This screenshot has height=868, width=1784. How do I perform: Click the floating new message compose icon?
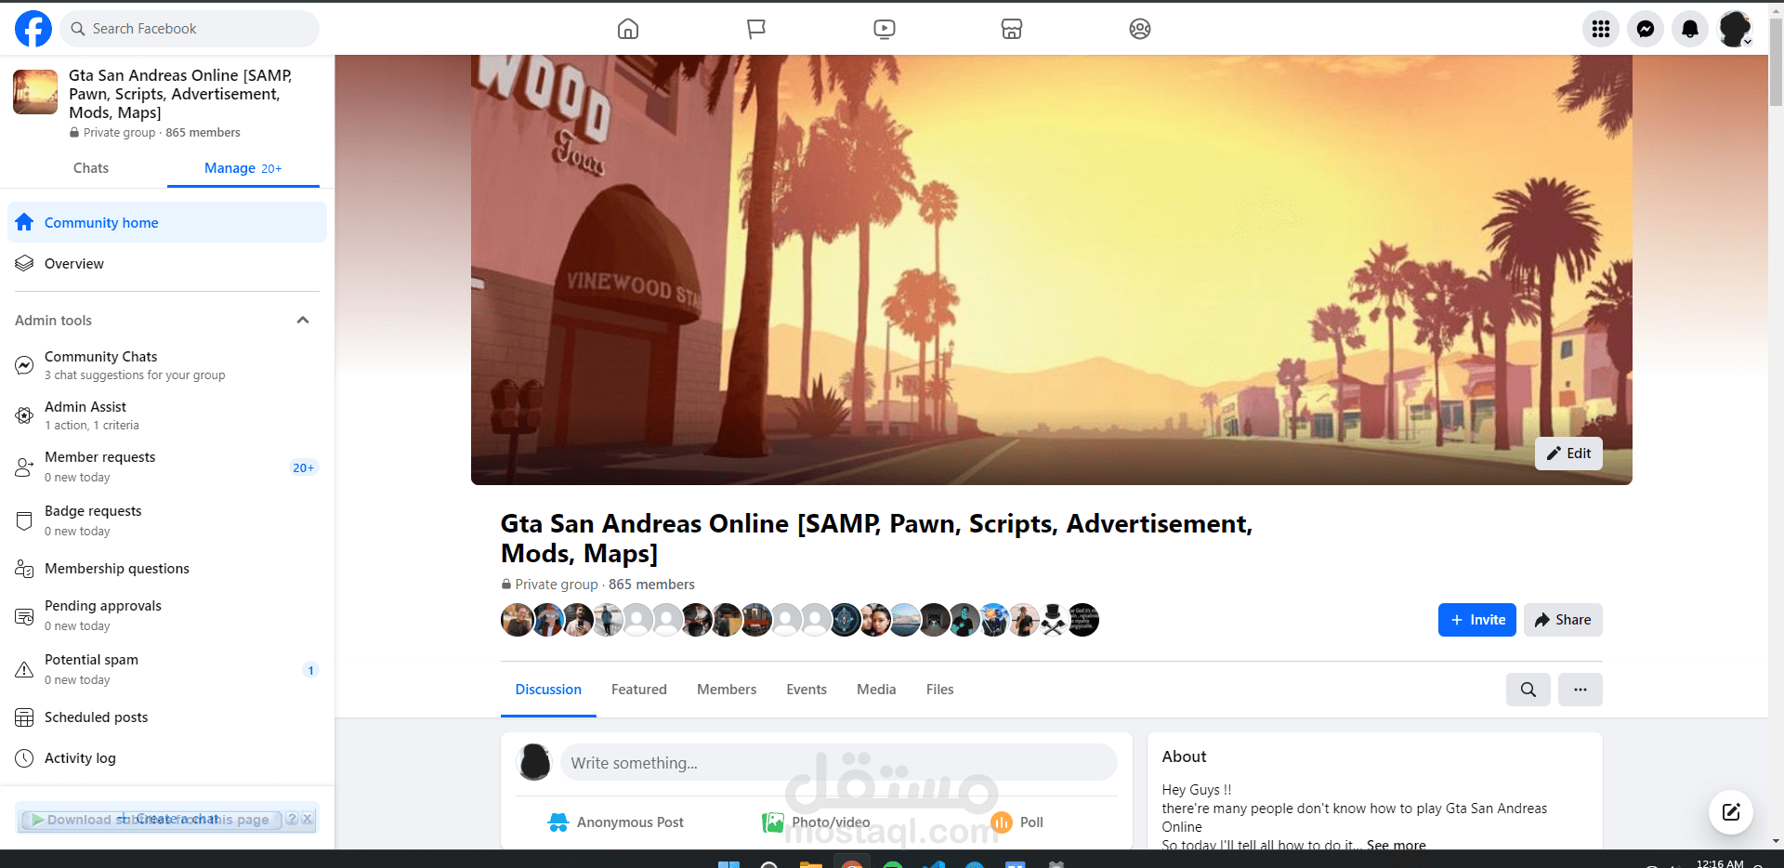click(1731, 812)
